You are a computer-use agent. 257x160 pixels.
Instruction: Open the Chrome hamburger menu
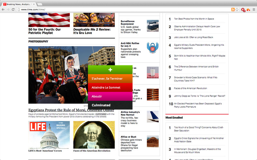254,10
